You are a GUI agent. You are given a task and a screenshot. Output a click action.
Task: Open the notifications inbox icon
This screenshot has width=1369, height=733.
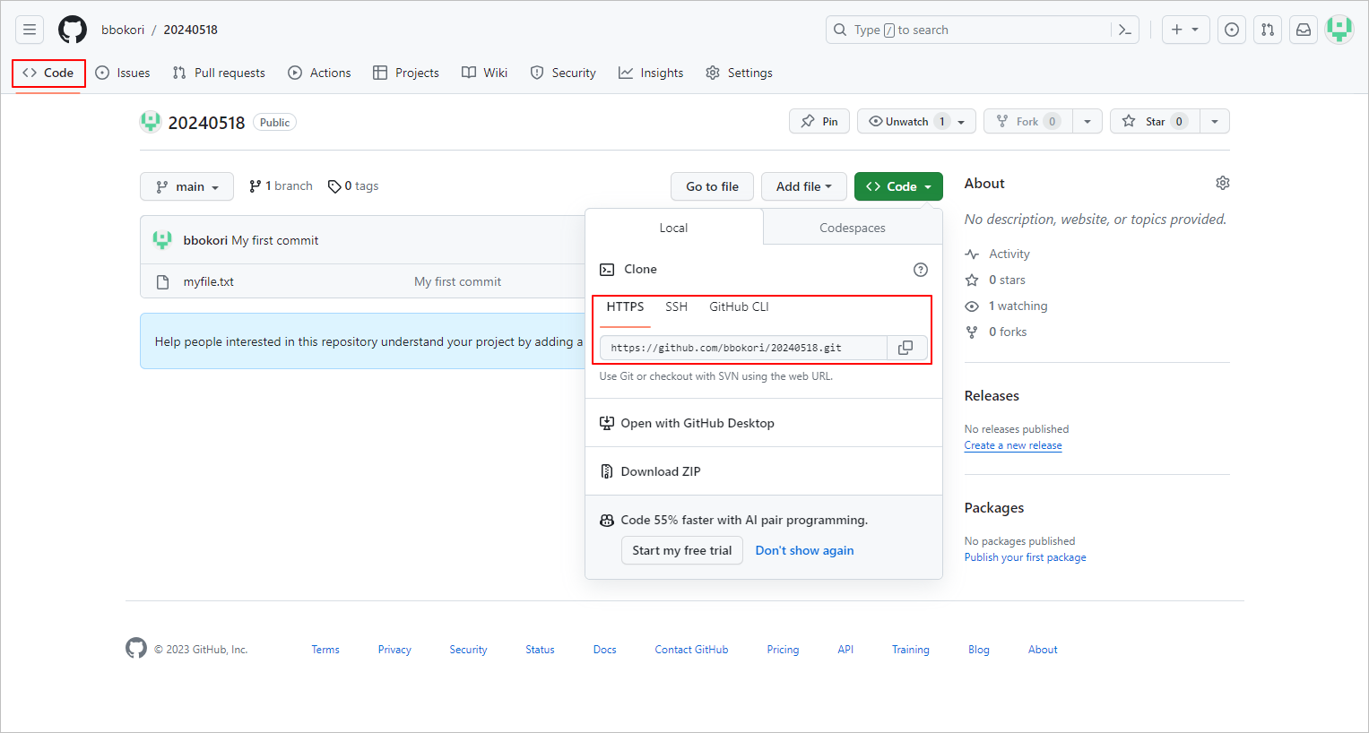(x=1304, y=30)
